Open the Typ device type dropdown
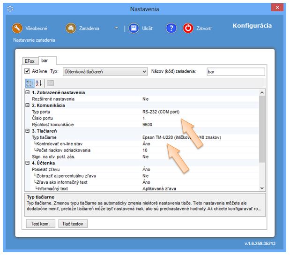The height and width of the screenshot is (256, 290). tap(143, 72)
